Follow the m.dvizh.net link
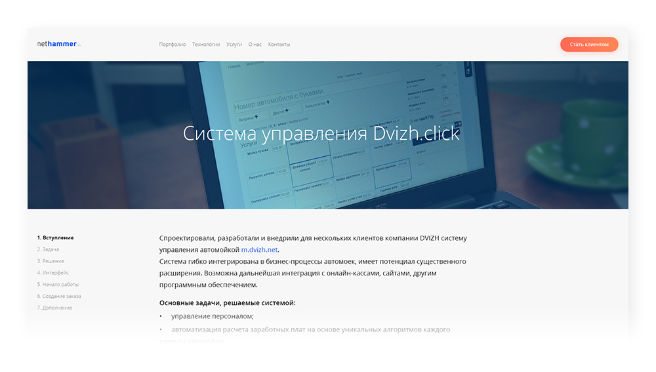The height and width of the screenshot is (372, 656). point(259,250)
